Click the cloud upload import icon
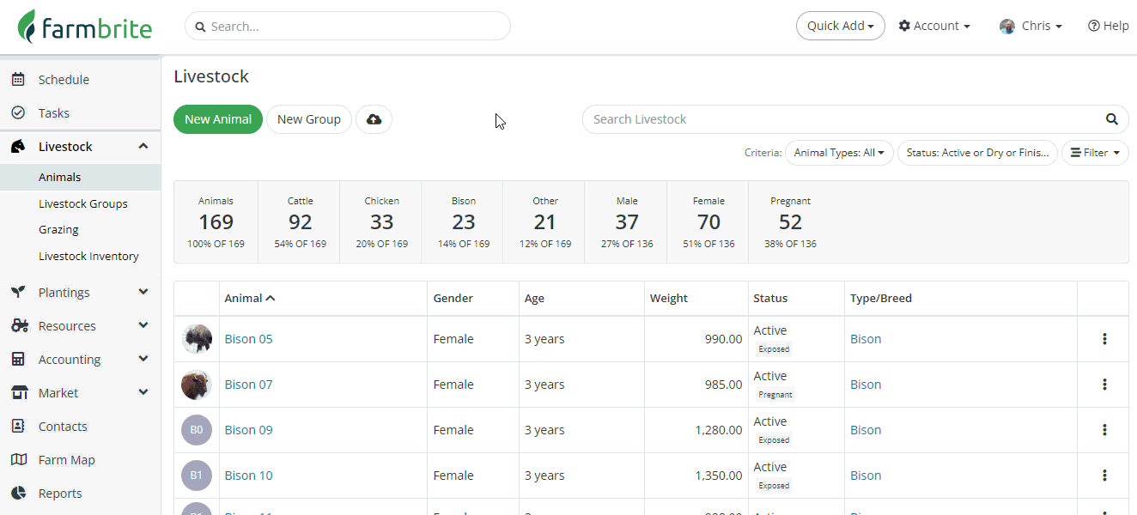 click(374, 119)
